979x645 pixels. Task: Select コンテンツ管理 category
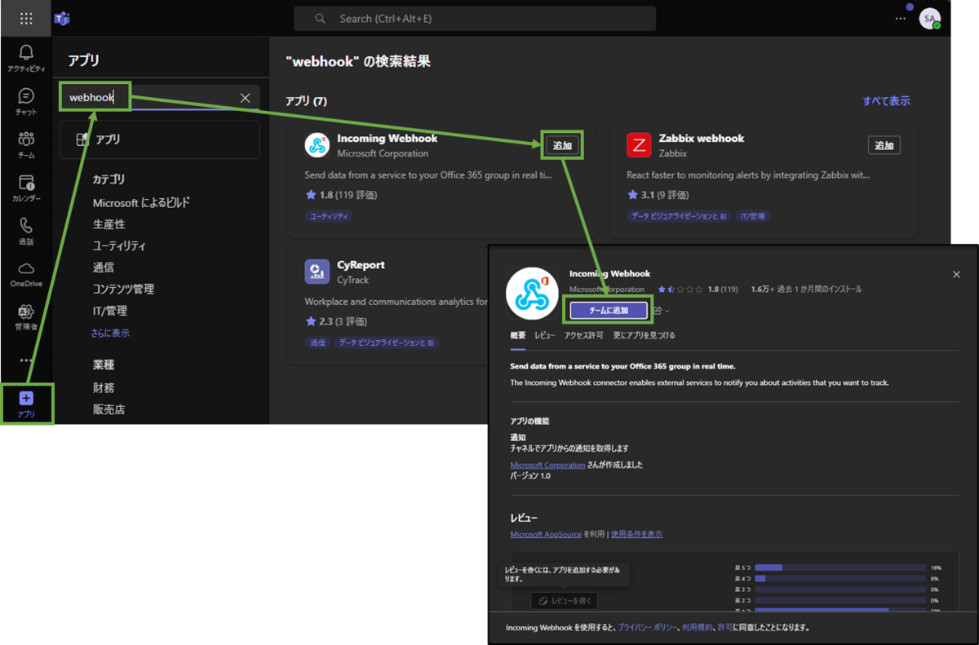[x=123, y=289]
